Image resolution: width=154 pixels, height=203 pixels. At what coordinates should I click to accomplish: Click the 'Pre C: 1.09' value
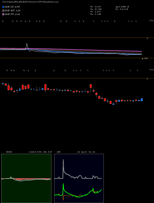96,14
